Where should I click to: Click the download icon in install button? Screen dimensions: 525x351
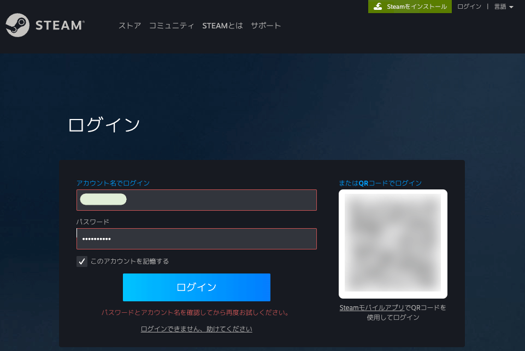[377, 7]
